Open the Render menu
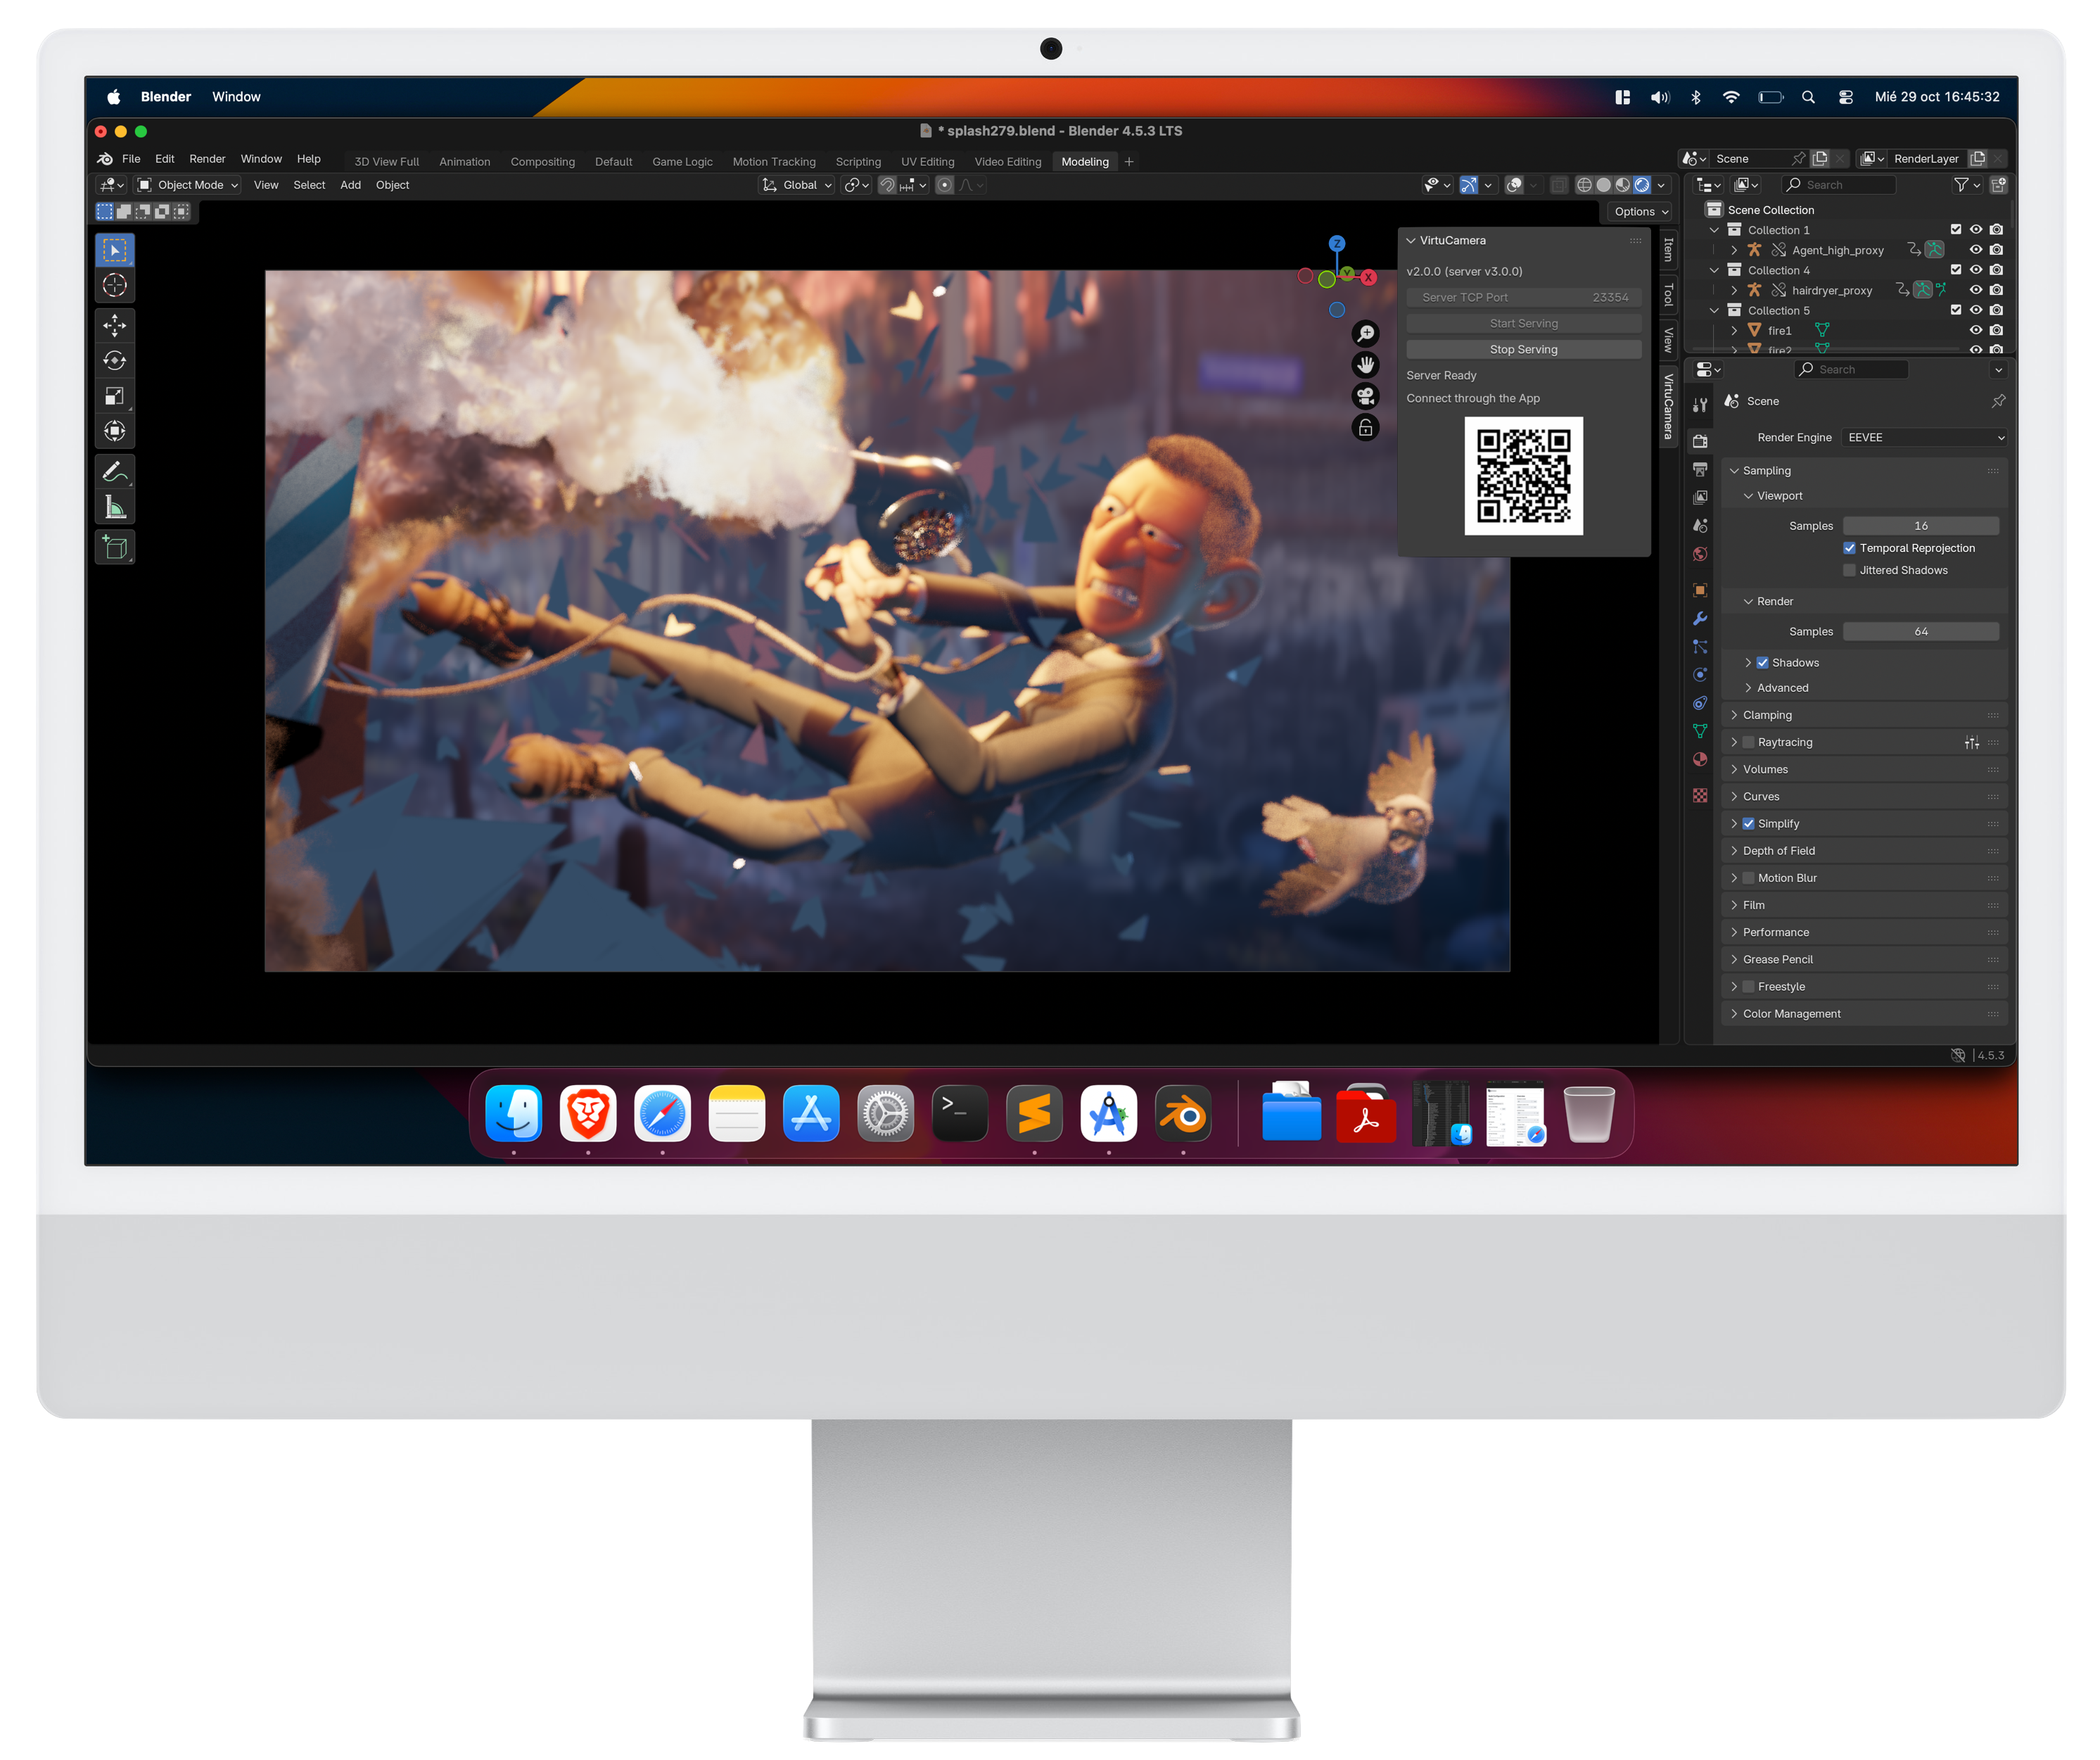This screenshot has height=1760, width=2100. (207, 159)
